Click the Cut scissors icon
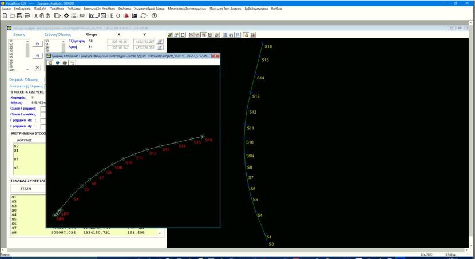The width and height of the screenshot is (475, 259). [x=35, y=15]
